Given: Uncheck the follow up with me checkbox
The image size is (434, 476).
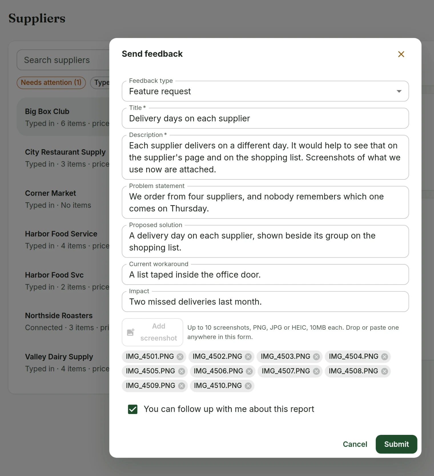Looking at the screenshot, I should point(132,409).
